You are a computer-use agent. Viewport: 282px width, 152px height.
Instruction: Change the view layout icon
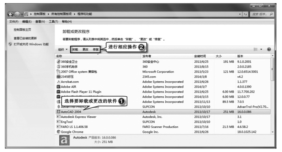[256, 49]
